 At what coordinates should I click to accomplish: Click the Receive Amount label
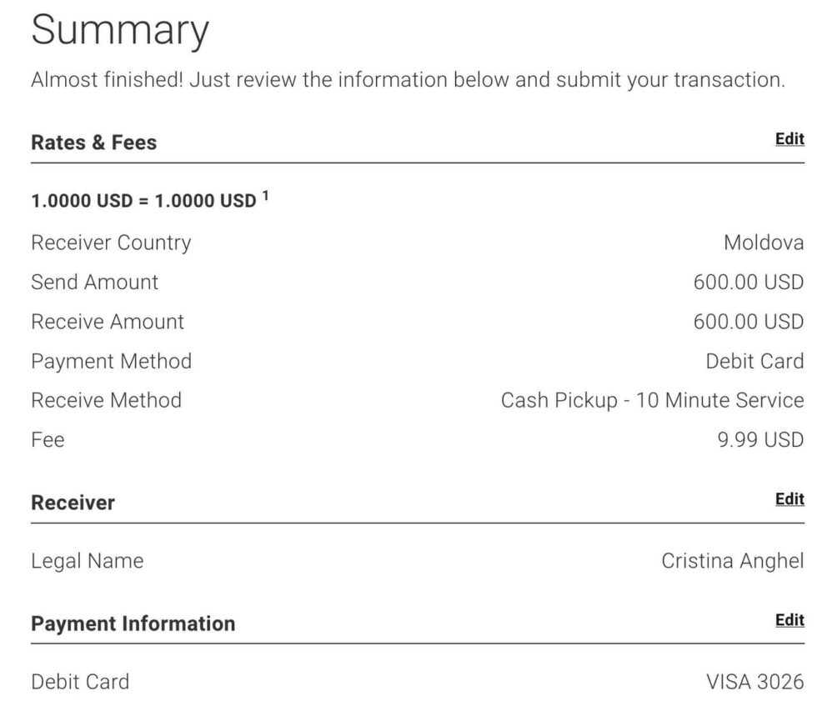click(x=108, y=322)
